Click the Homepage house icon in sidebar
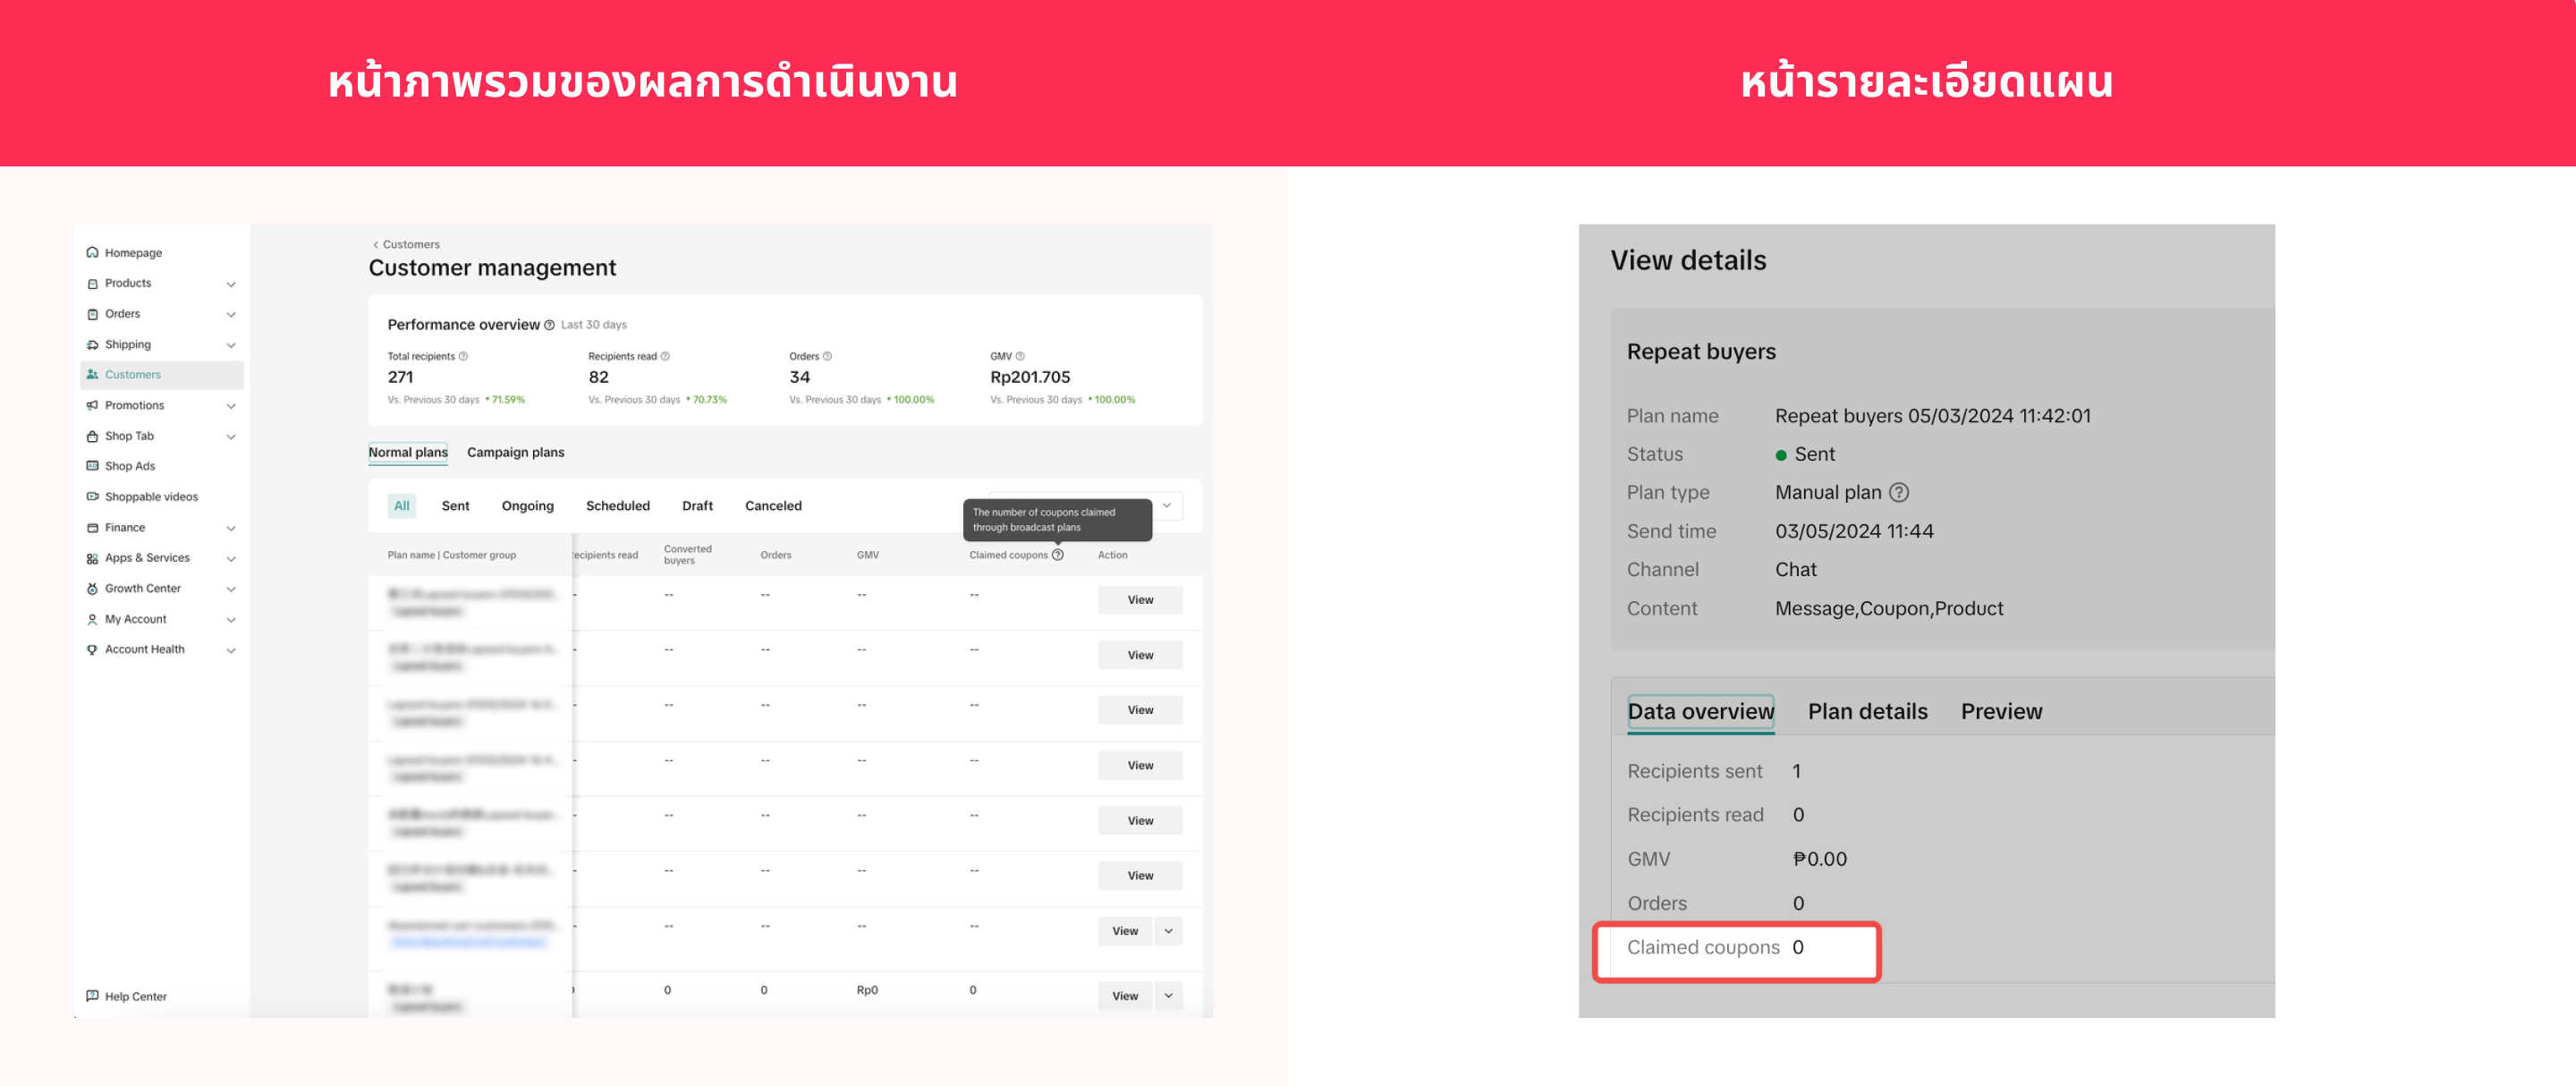 pos(92,253)
